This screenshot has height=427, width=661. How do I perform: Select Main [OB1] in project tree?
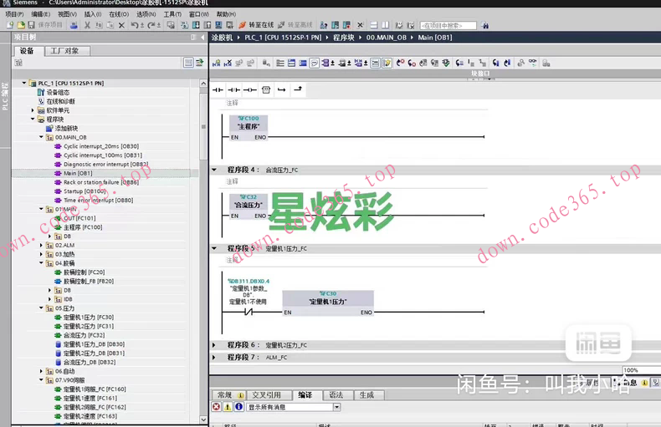pos(78,173)
